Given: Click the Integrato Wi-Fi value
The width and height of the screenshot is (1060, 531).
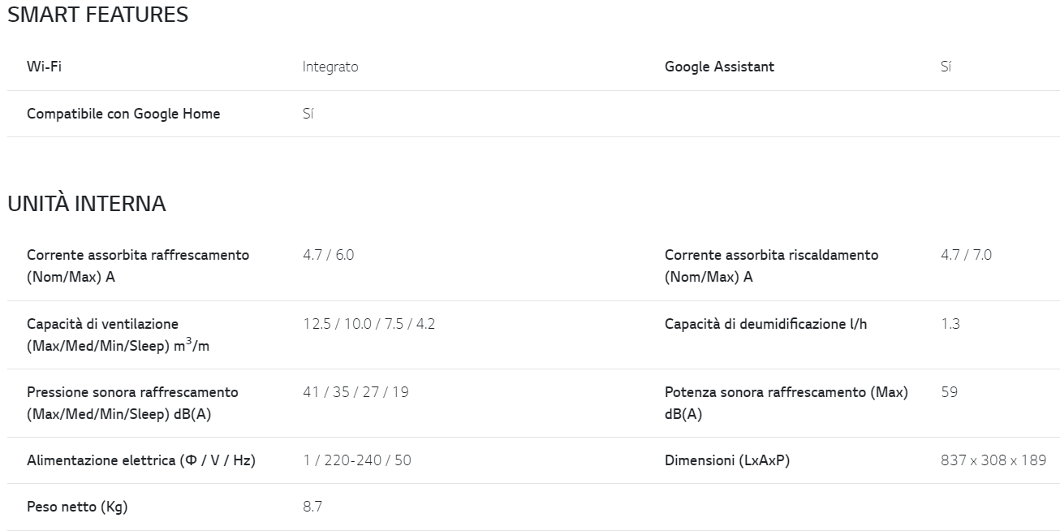Looking at the screenshot, I should click(330, 67).
